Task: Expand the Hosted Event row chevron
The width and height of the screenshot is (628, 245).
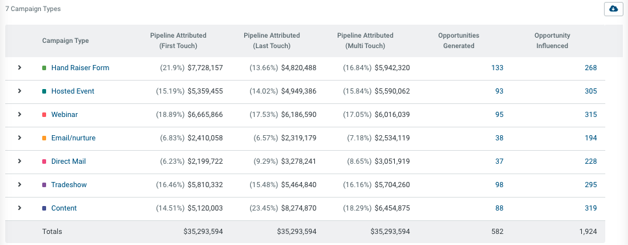Action: tap(19, 91)
